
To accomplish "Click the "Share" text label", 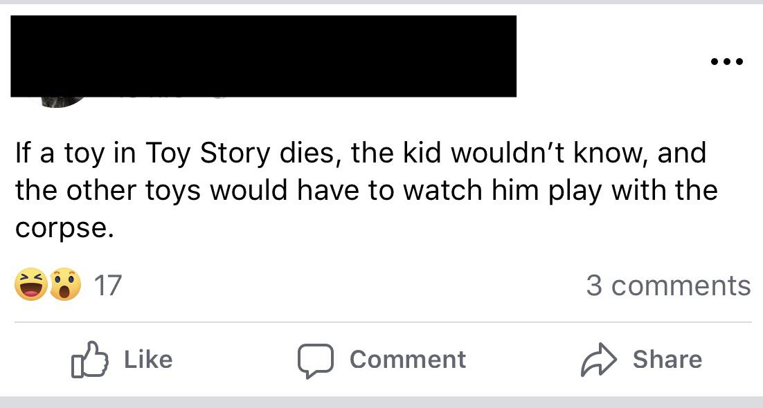I will point(667,360).
